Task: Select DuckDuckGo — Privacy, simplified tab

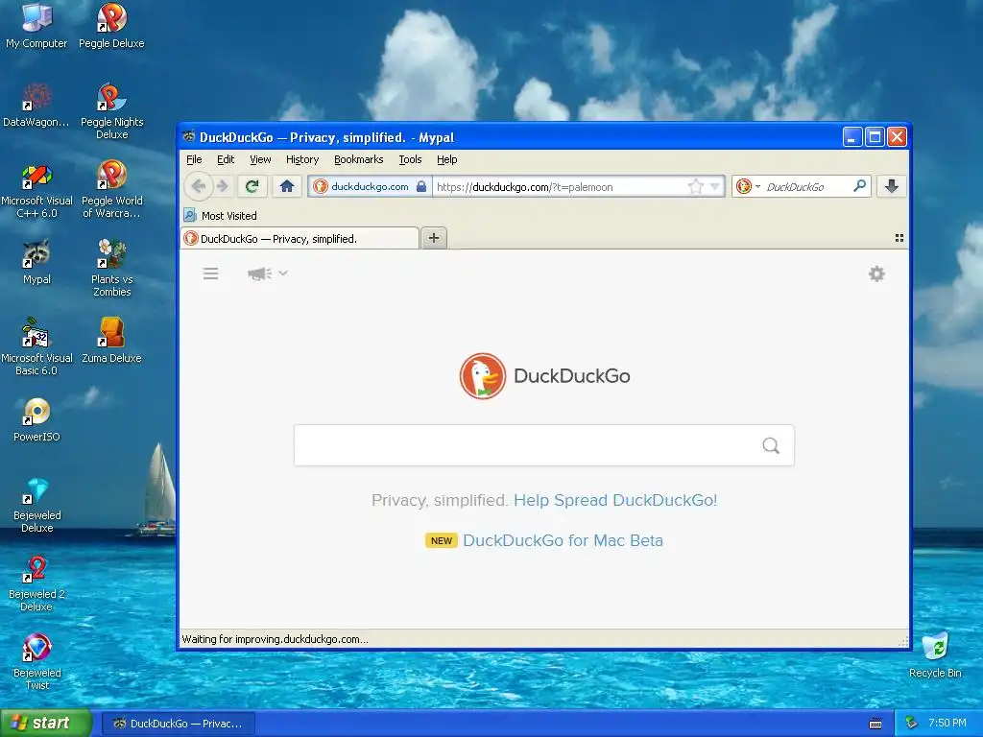Action: point(300,238)
